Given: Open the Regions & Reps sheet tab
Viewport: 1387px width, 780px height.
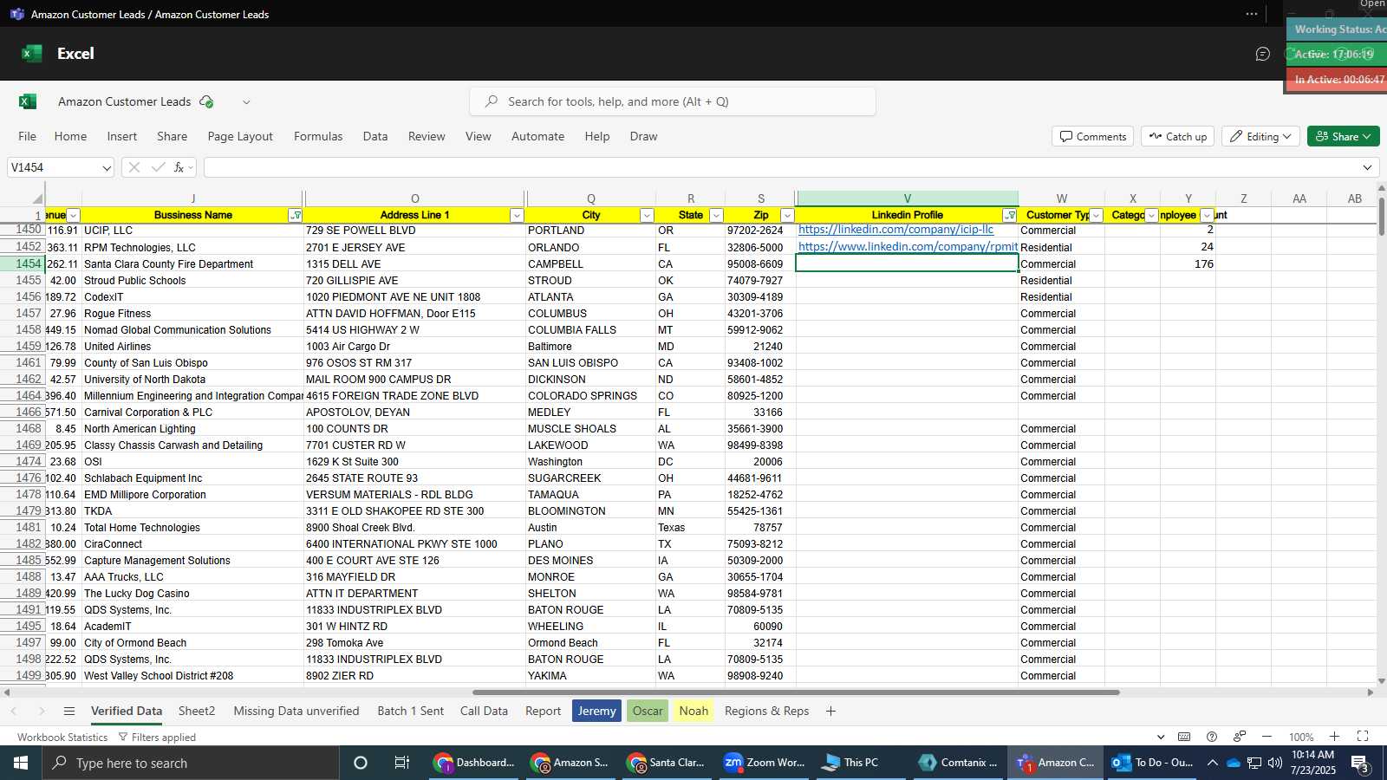Looking at the screenshot, I should click(x=766, y=711).
